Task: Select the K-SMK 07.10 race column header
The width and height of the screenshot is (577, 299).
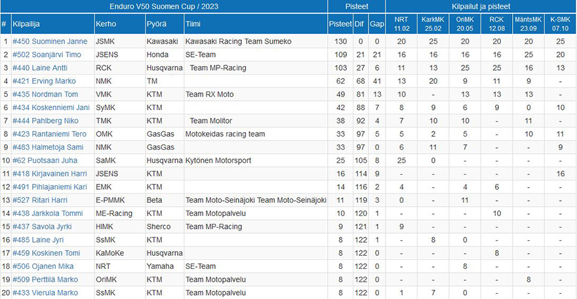Action: [561, 24]
